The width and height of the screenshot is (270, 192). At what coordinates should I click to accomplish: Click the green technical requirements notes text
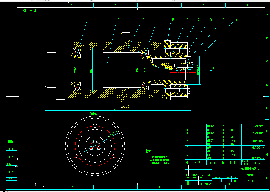click(160, 160)
